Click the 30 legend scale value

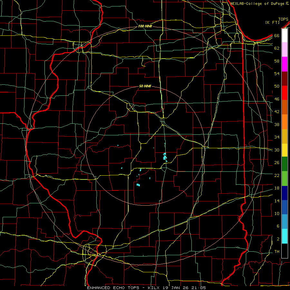coord(277,150)
